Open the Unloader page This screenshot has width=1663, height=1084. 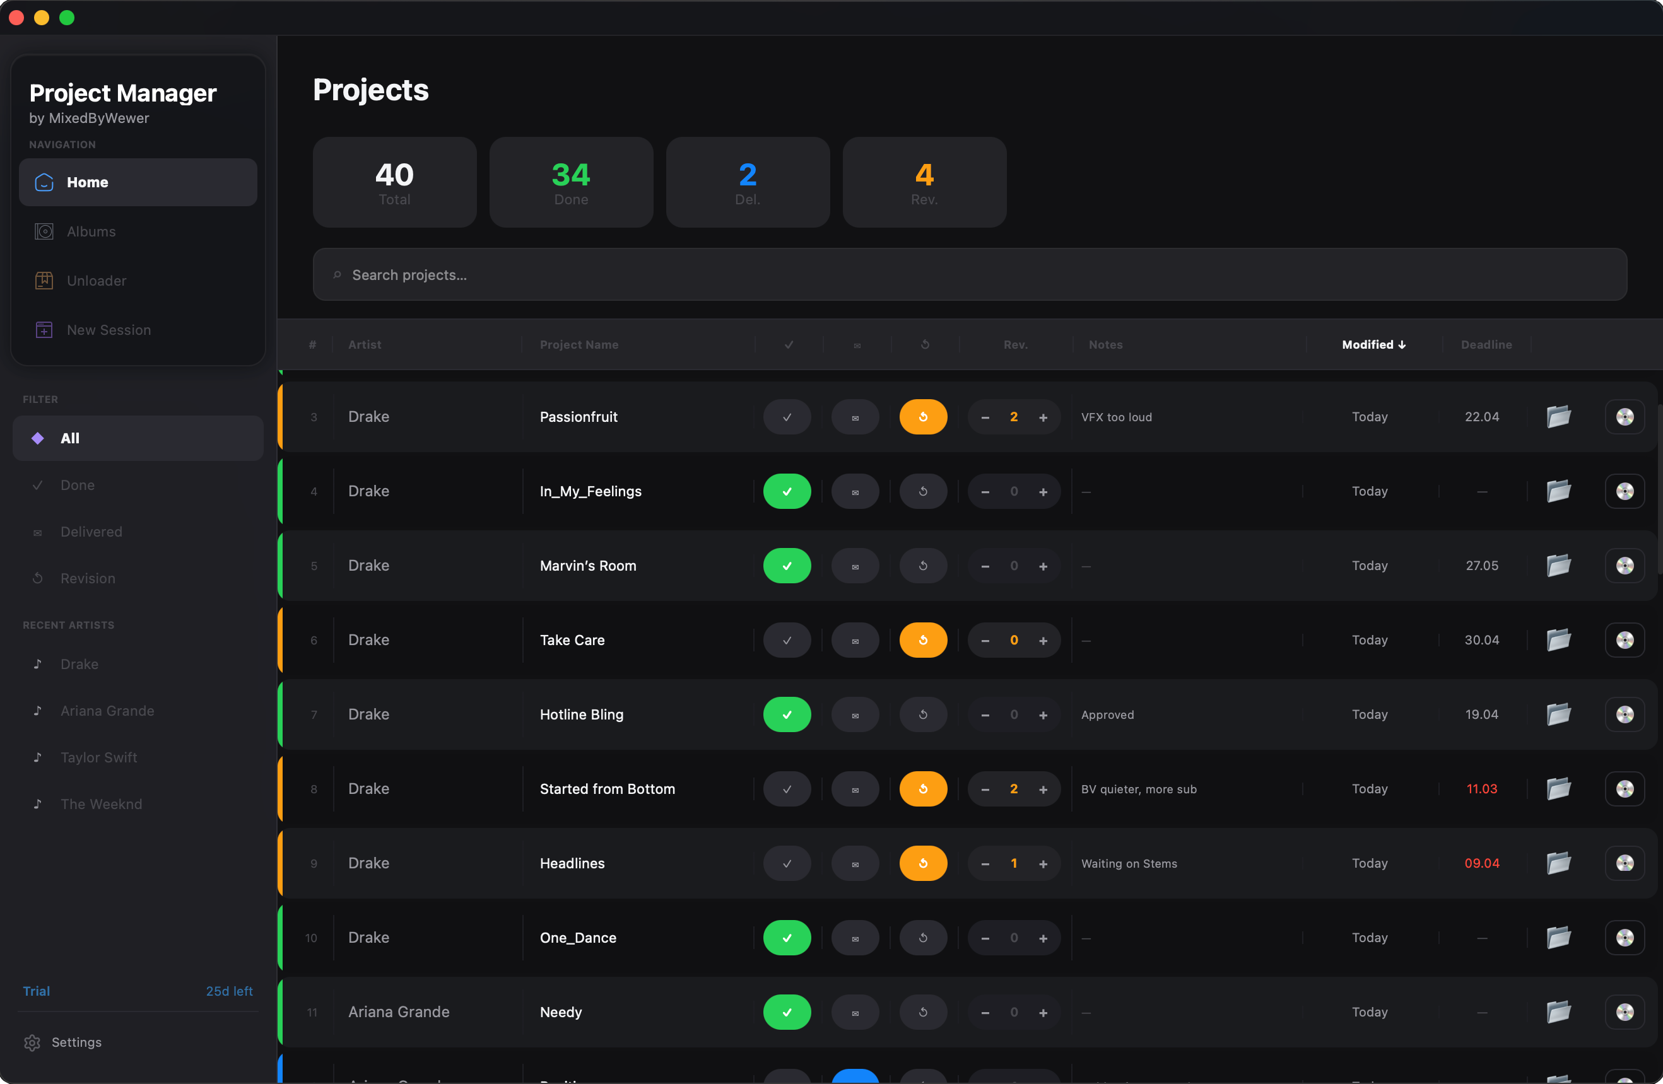[97, 281]
